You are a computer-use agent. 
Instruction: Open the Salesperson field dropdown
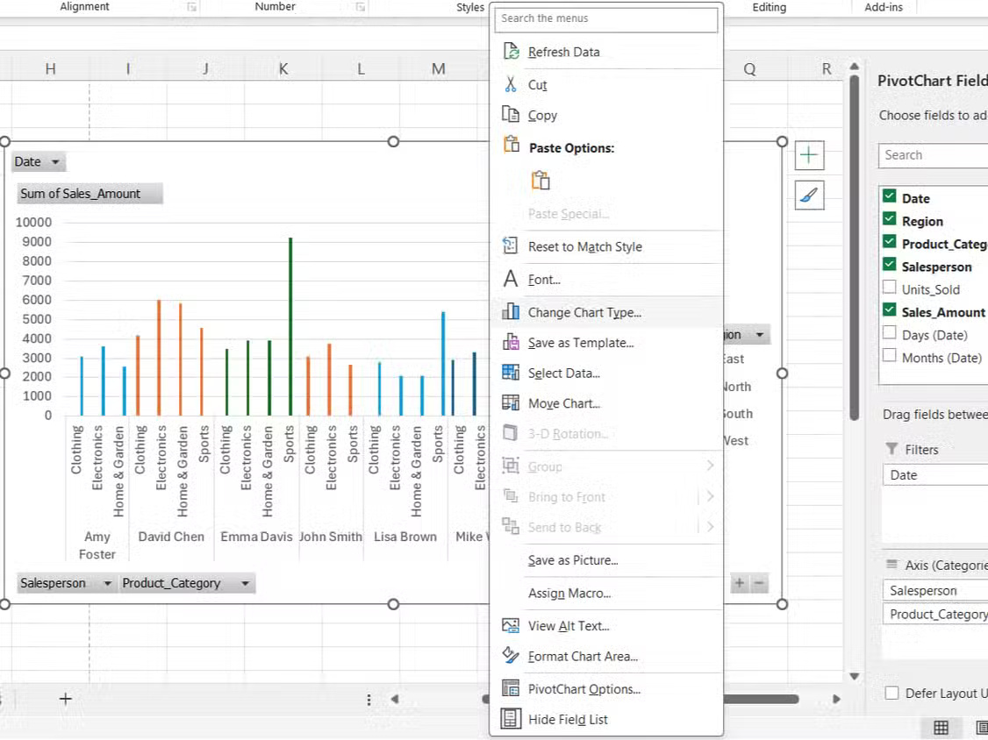click(108, 583)
